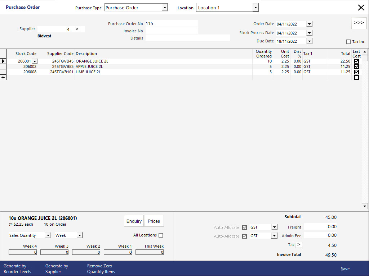Click Generate by Reorder Levels

[x=17, y=269]
